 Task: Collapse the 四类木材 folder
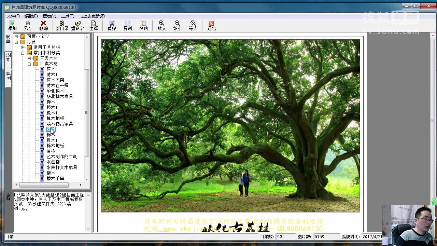pyautogui.click(x=29, y=64)
